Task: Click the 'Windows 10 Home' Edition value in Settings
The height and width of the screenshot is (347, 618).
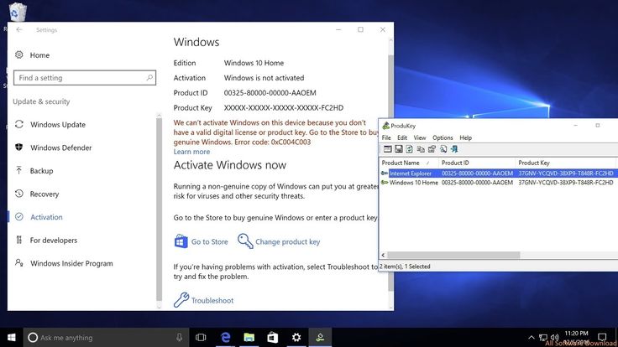Action: [254, 63]
